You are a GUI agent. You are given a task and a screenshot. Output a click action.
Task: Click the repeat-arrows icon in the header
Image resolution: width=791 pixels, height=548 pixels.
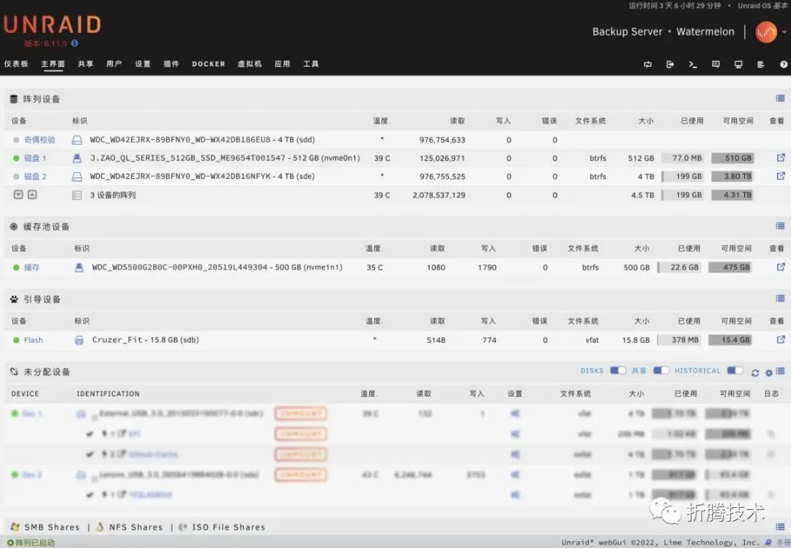pos(647,64)
